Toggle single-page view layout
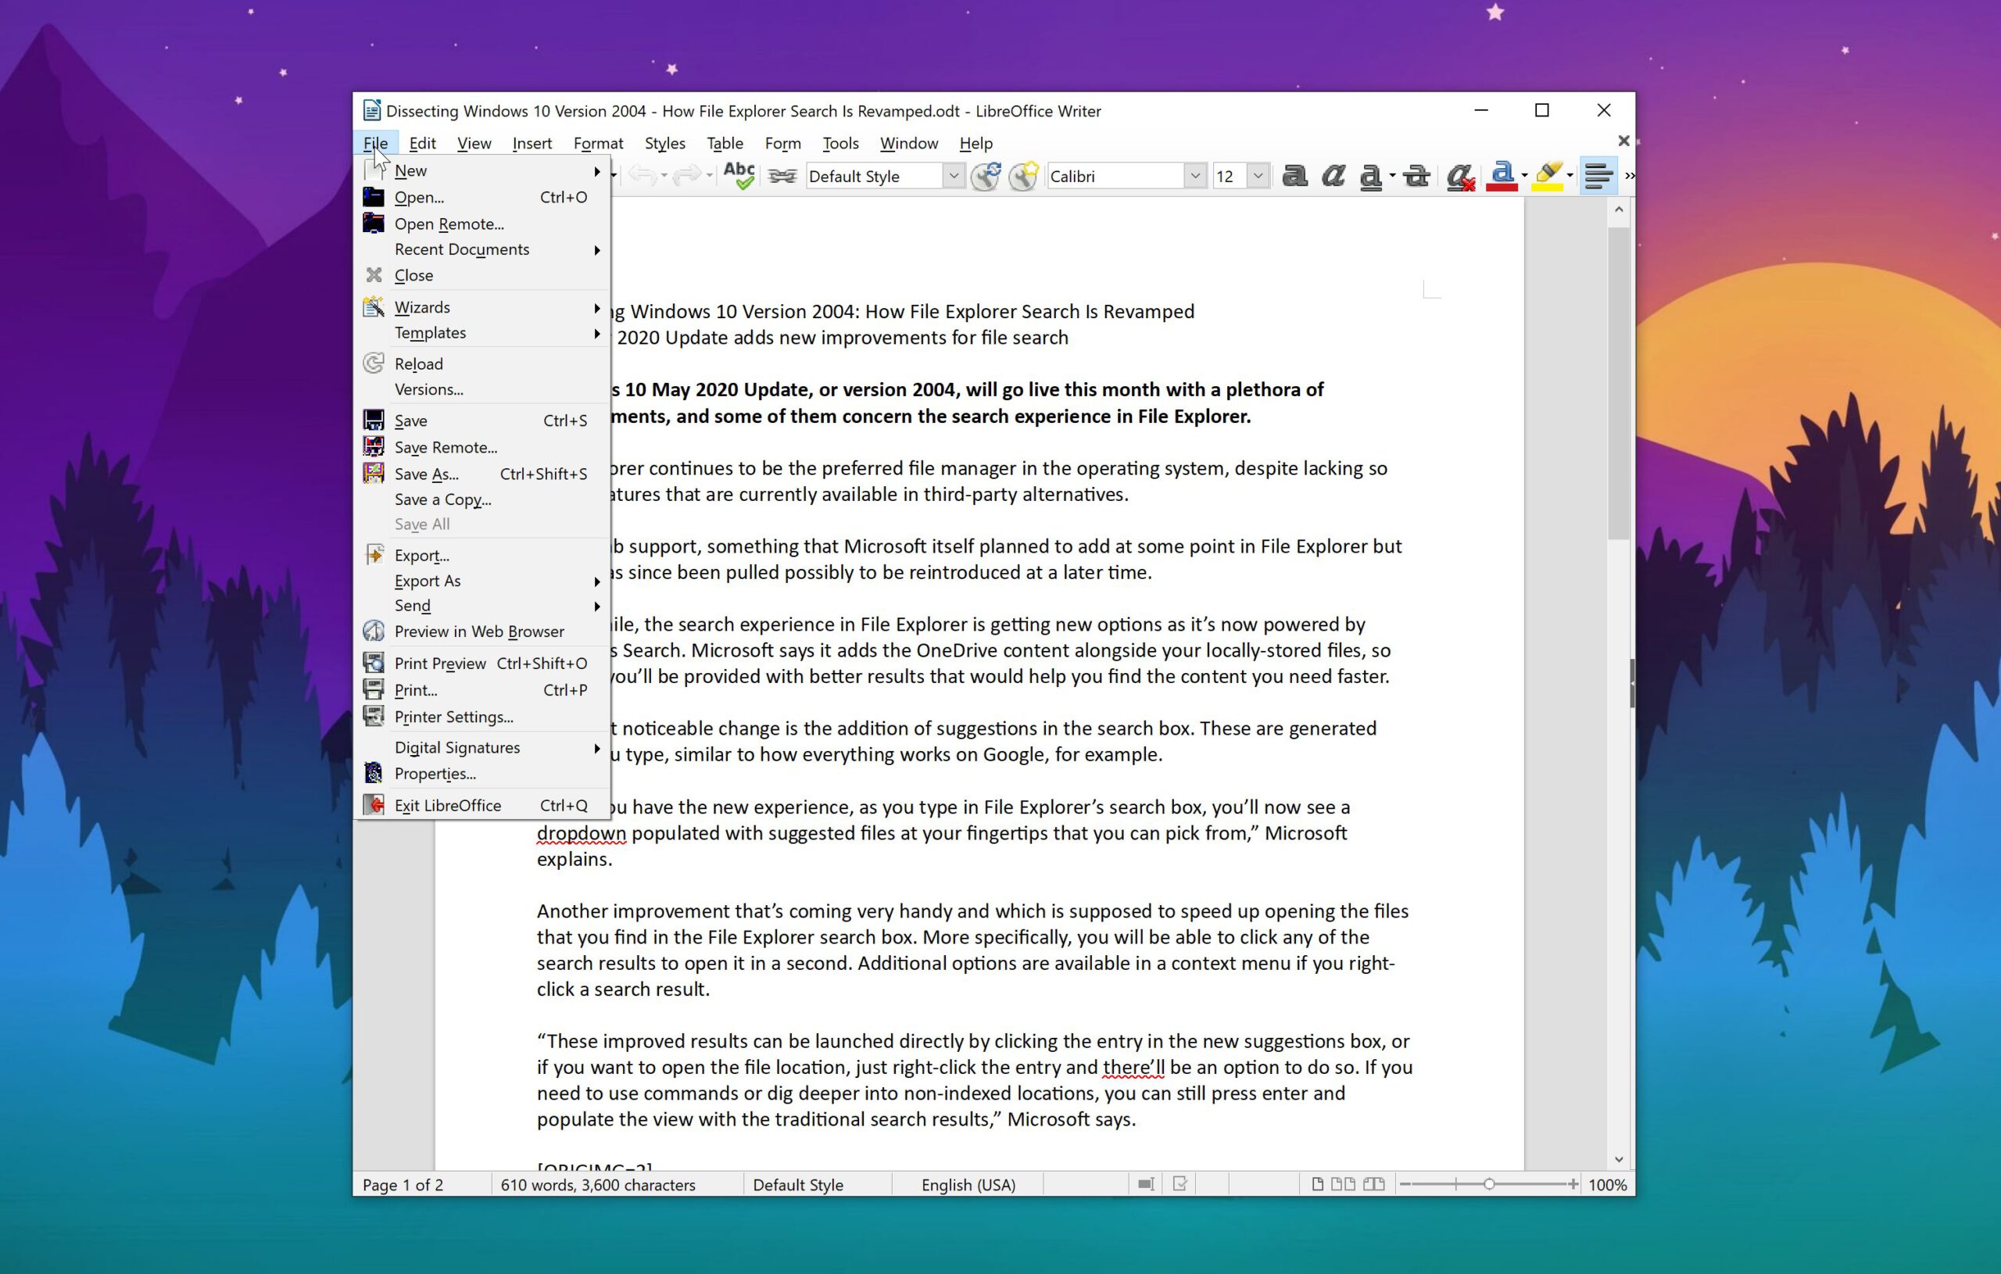2001x1274 pixels. pos(1317,1183)
